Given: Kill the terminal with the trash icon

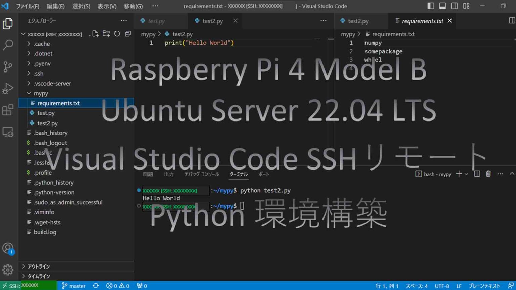Looking at the screenshot, I should point(488,174).
